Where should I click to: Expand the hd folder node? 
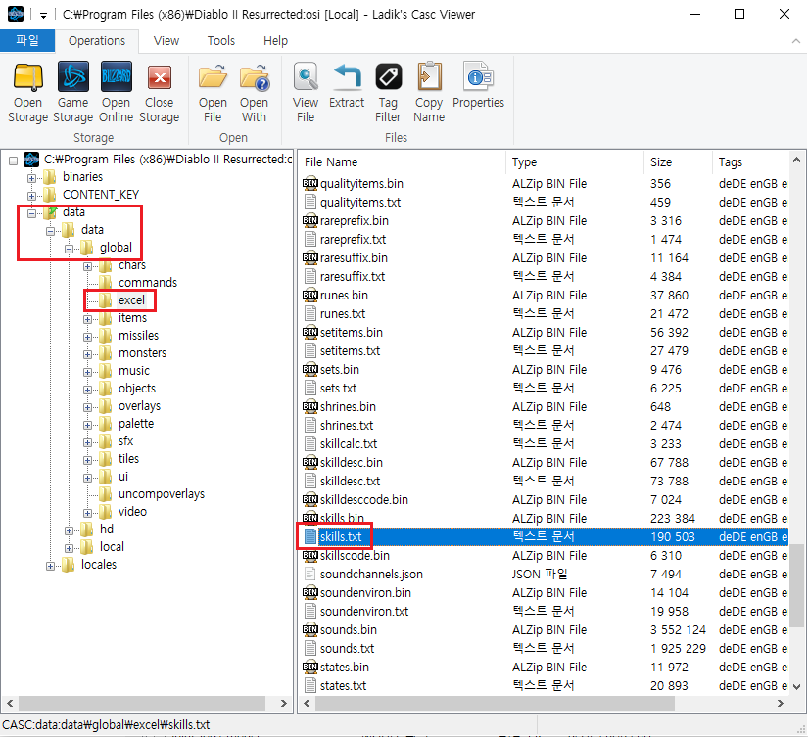(x=69, y=530)
